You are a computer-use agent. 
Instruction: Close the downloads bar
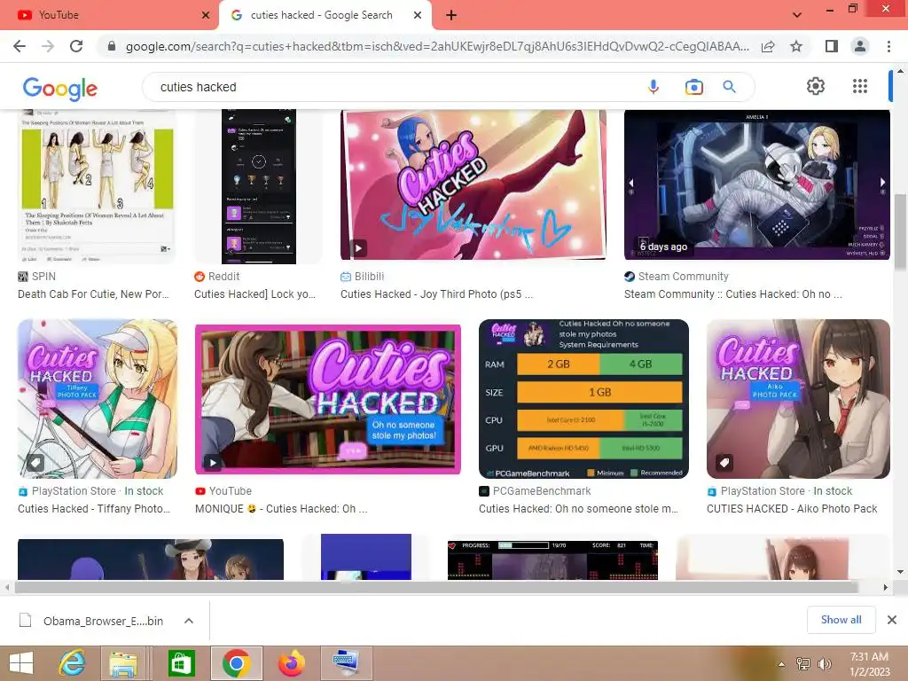[892, 620]
